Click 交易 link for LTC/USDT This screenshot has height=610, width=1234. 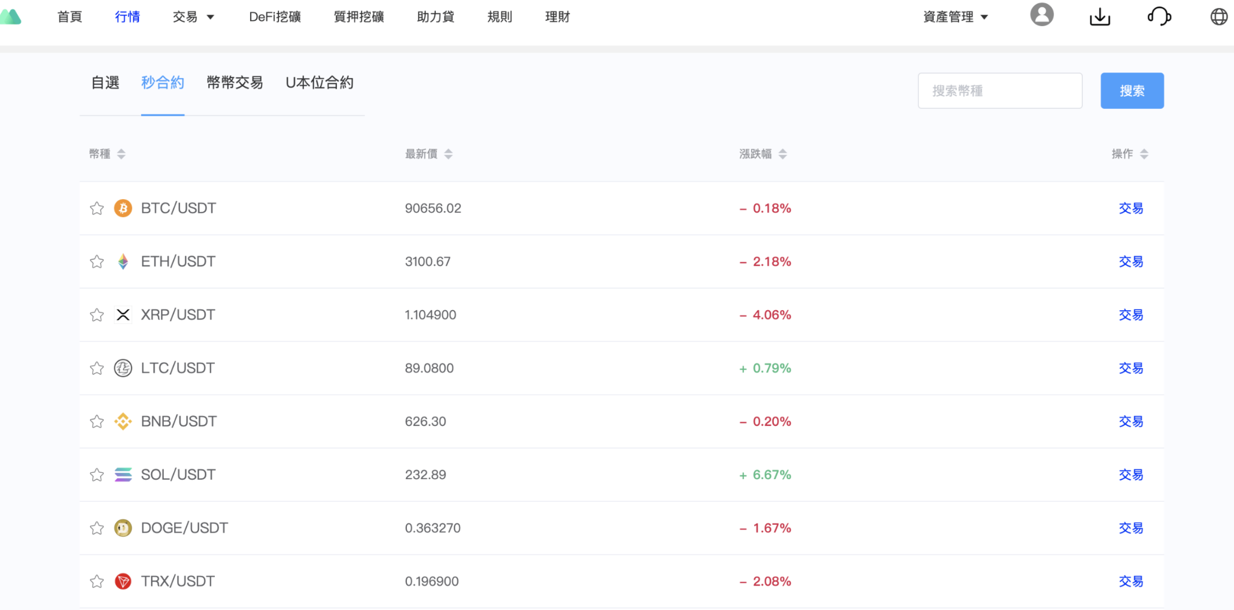[1131, 368]
